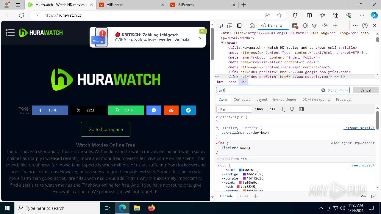This screenshot has width=381, height=214.
Task: Cancel the DOM search
Action: [x=366, y=90]
